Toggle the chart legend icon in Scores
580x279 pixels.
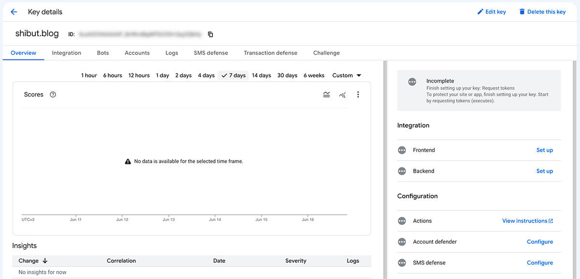coord(327,95)
